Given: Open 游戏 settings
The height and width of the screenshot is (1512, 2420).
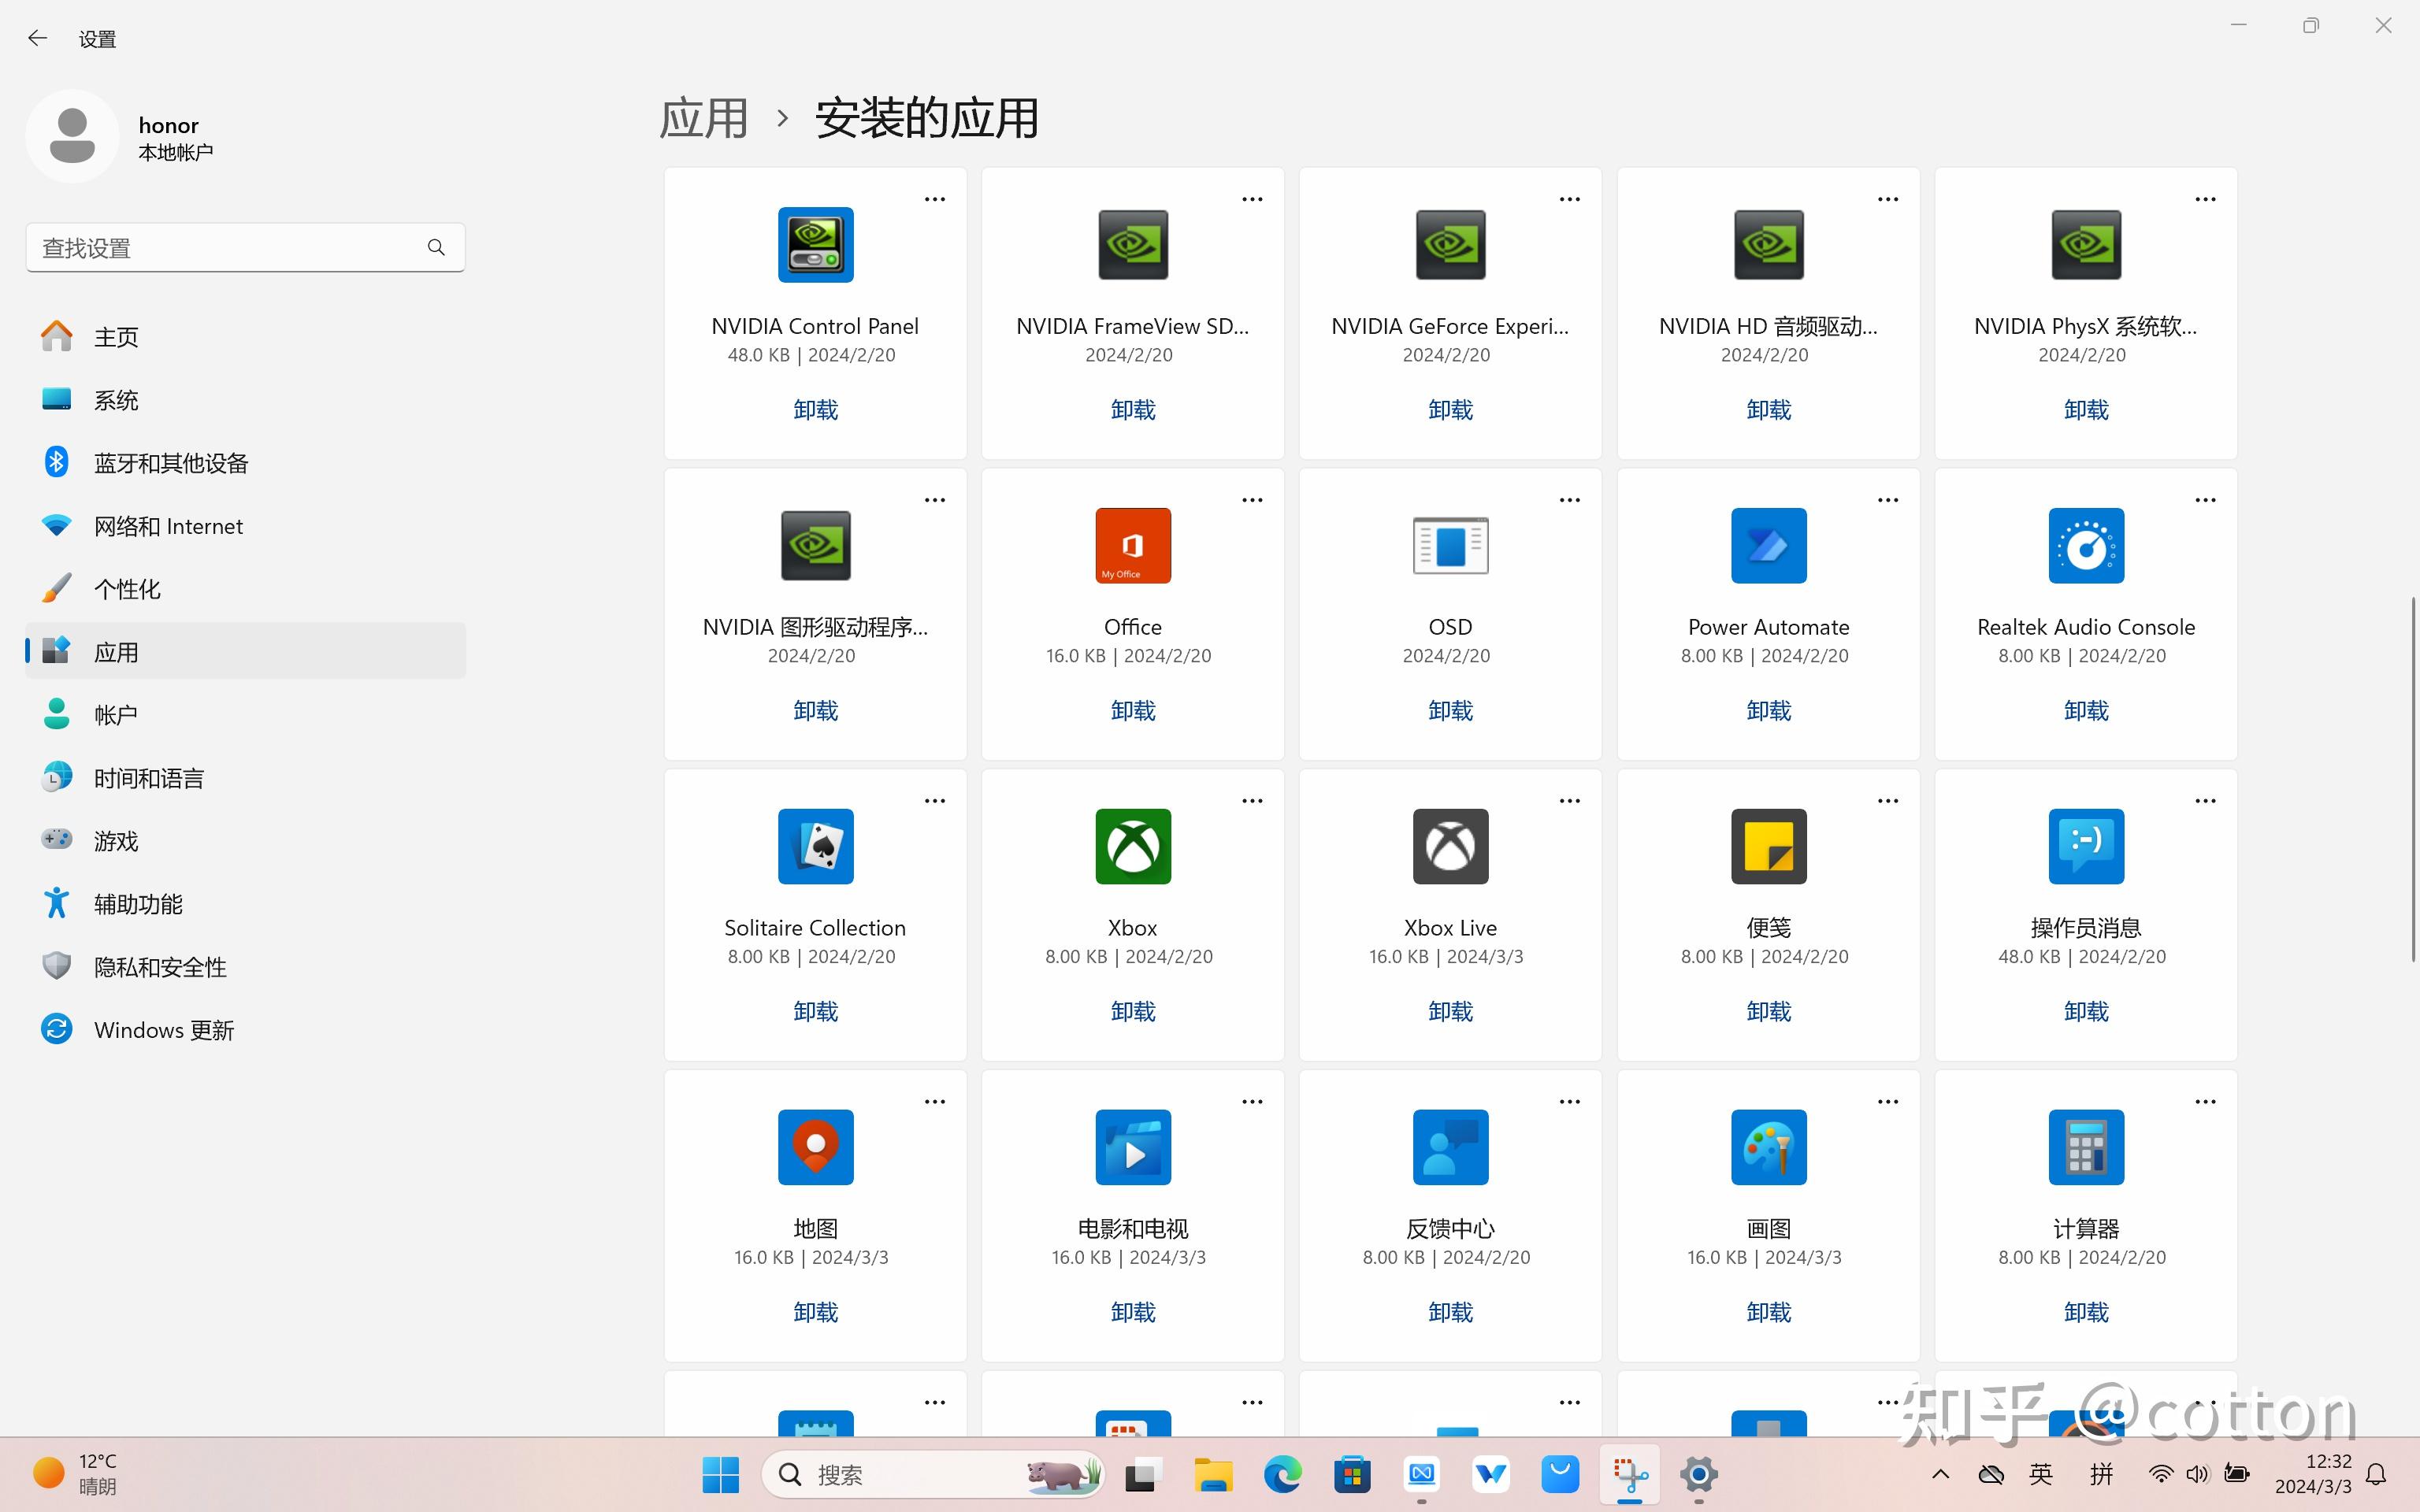Looking at the screenshot, I should click(245, 841).
